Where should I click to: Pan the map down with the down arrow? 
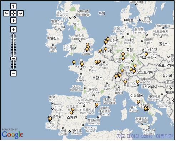point(13,20)
